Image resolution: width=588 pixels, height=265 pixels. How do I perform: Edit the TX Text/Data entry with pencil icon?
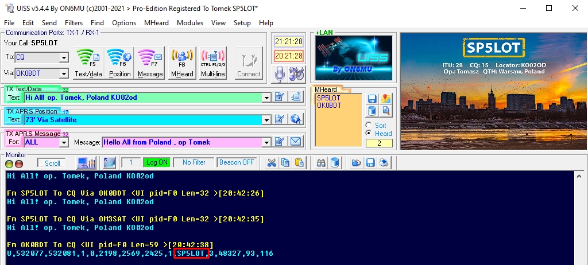tap(280, 97)
